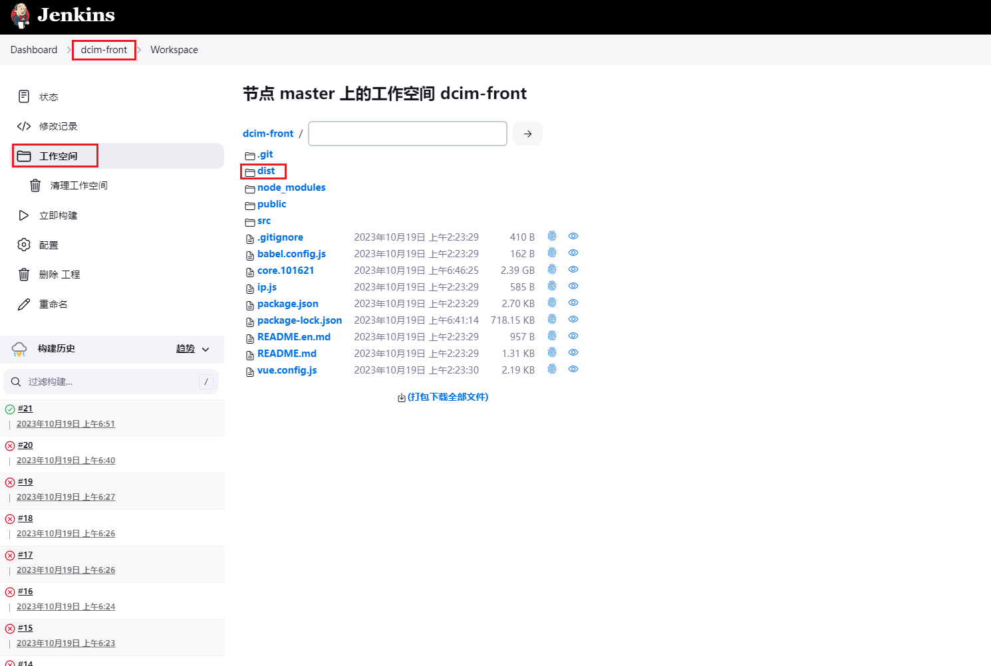View package-lock.json with eye icon

(x=573, y=320)
